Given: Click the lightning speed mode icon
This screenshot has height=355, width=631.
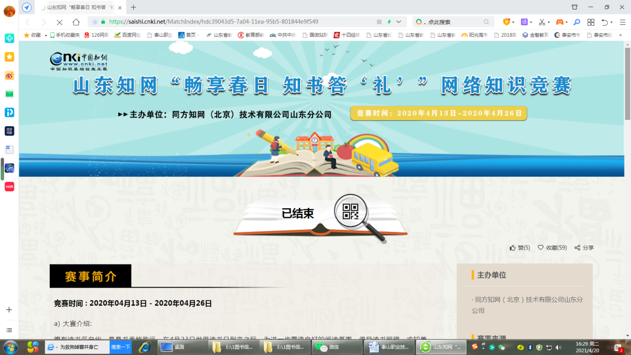Looking at the screenshot, I should pyautogui.click(x=389, y=22).
